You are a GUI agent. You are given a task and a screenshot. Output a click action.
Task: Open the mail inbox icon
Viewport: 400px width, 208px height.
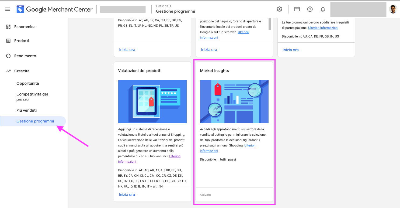[297, 9]
